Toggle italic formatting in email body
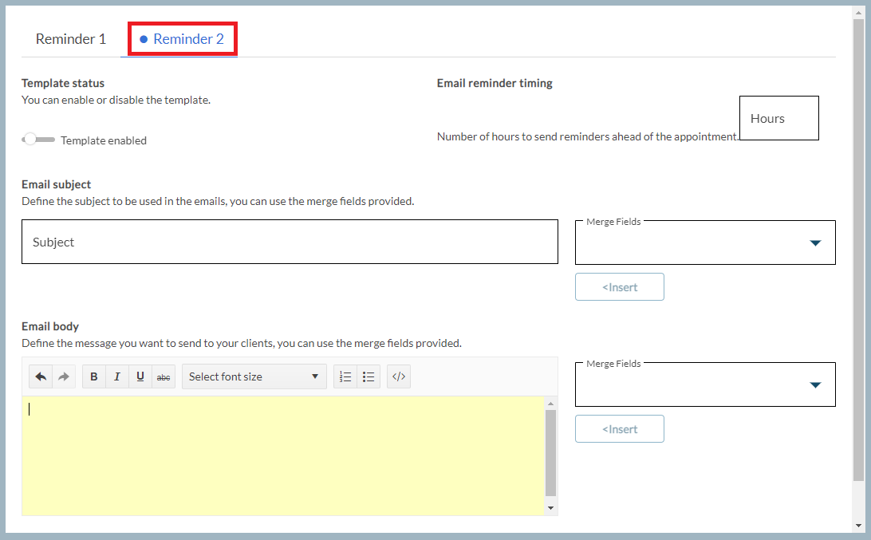This screenshot has width=871, height=540. (117, 376)
